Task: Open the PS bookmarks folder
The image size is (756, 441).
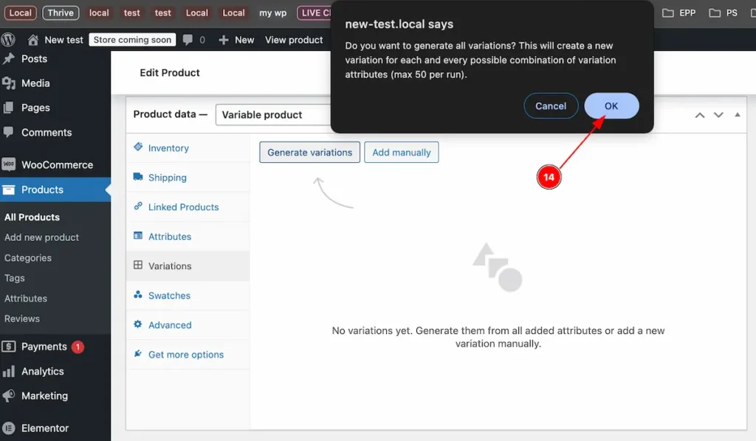Action: point(724,13)
